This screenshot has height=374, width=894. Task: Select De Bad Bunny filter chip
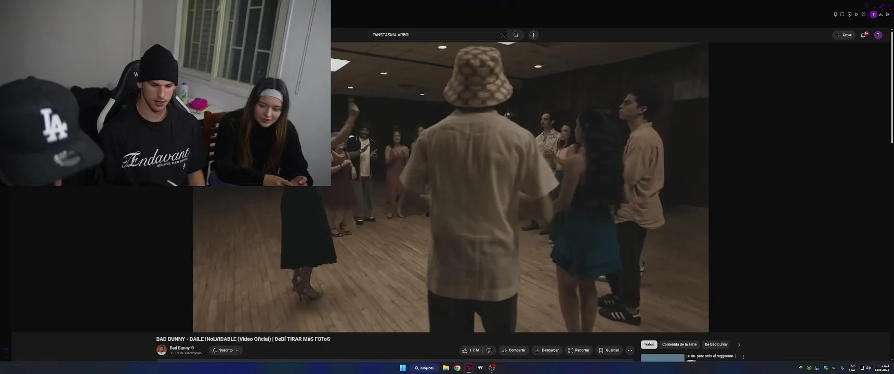(x=716, y=344)
